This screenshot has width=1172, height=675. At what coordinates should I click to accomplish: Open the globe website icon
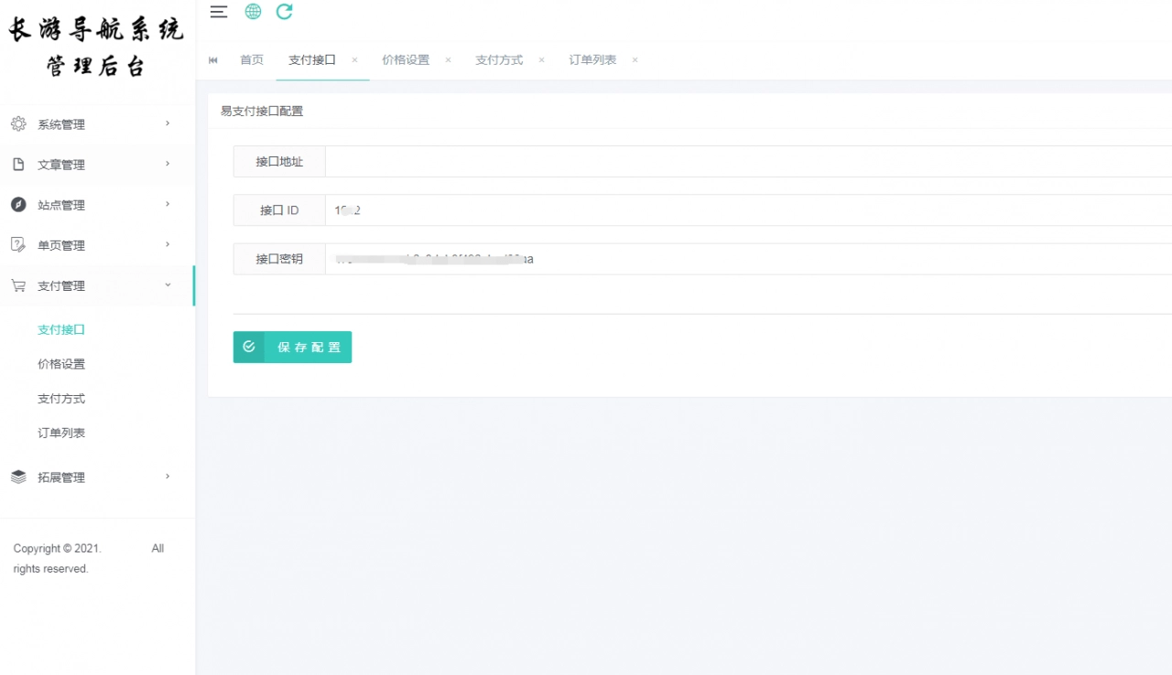click(253, 12)
